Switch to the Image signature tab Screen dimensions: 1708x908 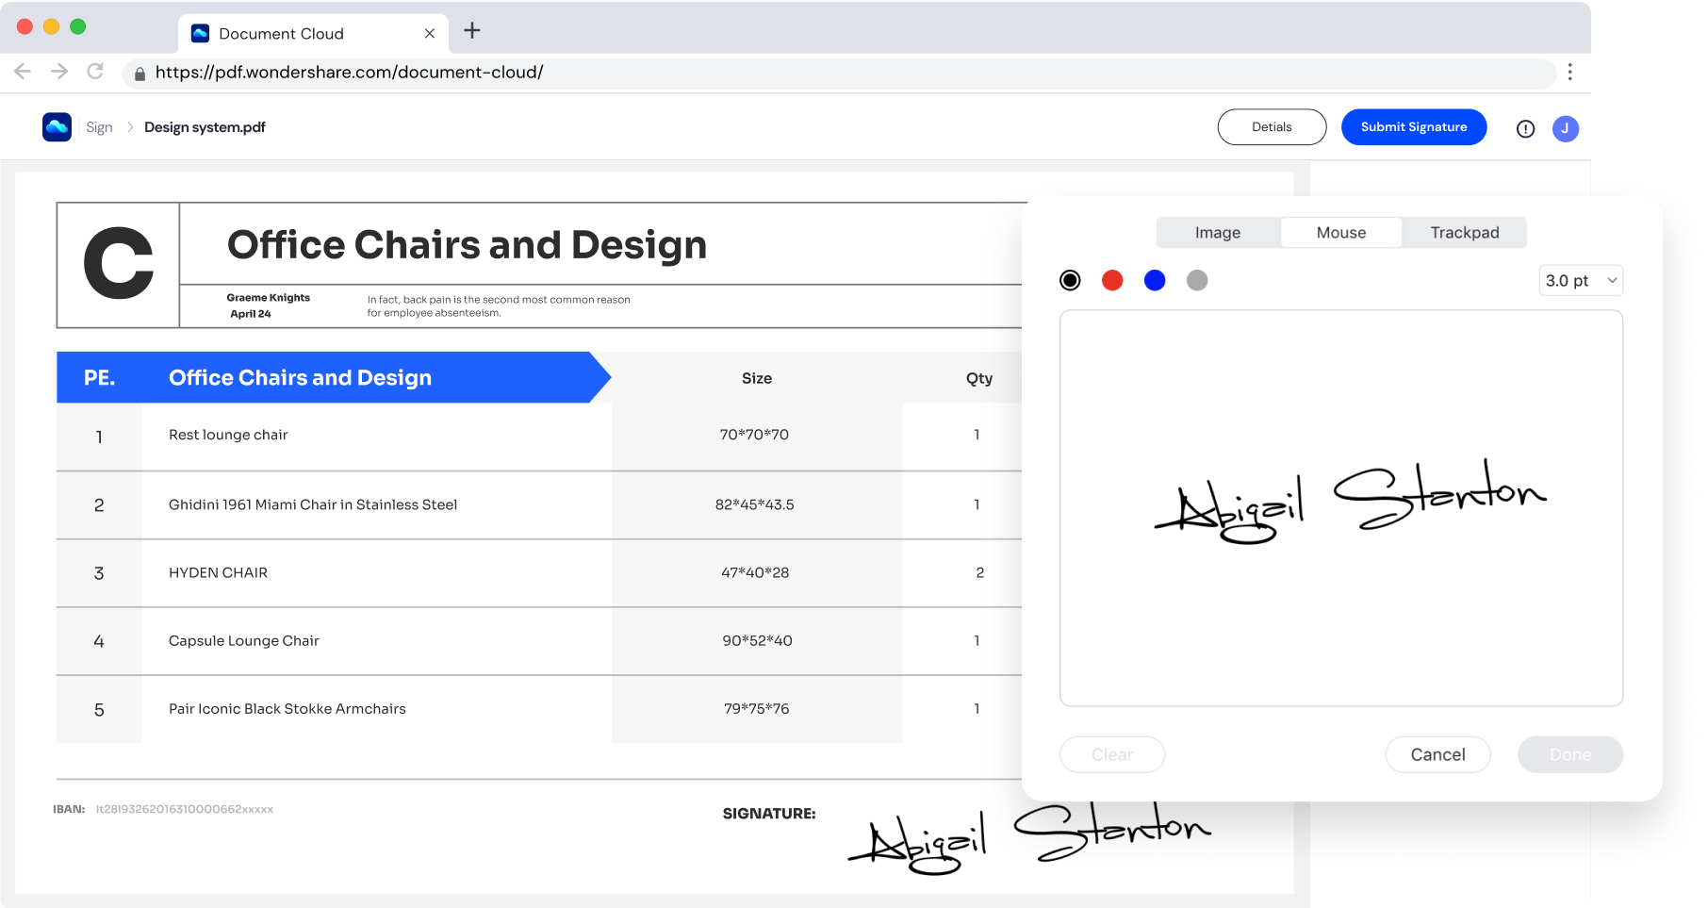(x=1218, y=233)
